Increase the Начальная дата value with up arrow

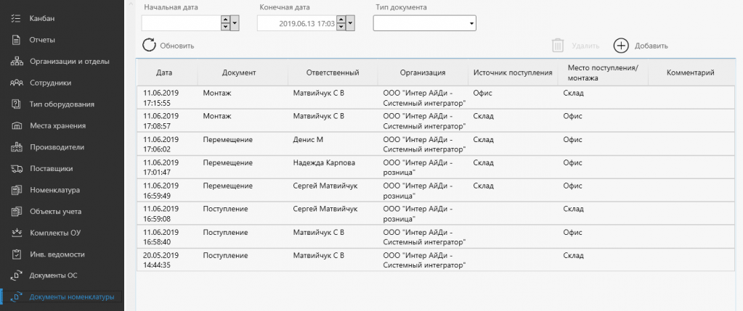tap(226, 20)
